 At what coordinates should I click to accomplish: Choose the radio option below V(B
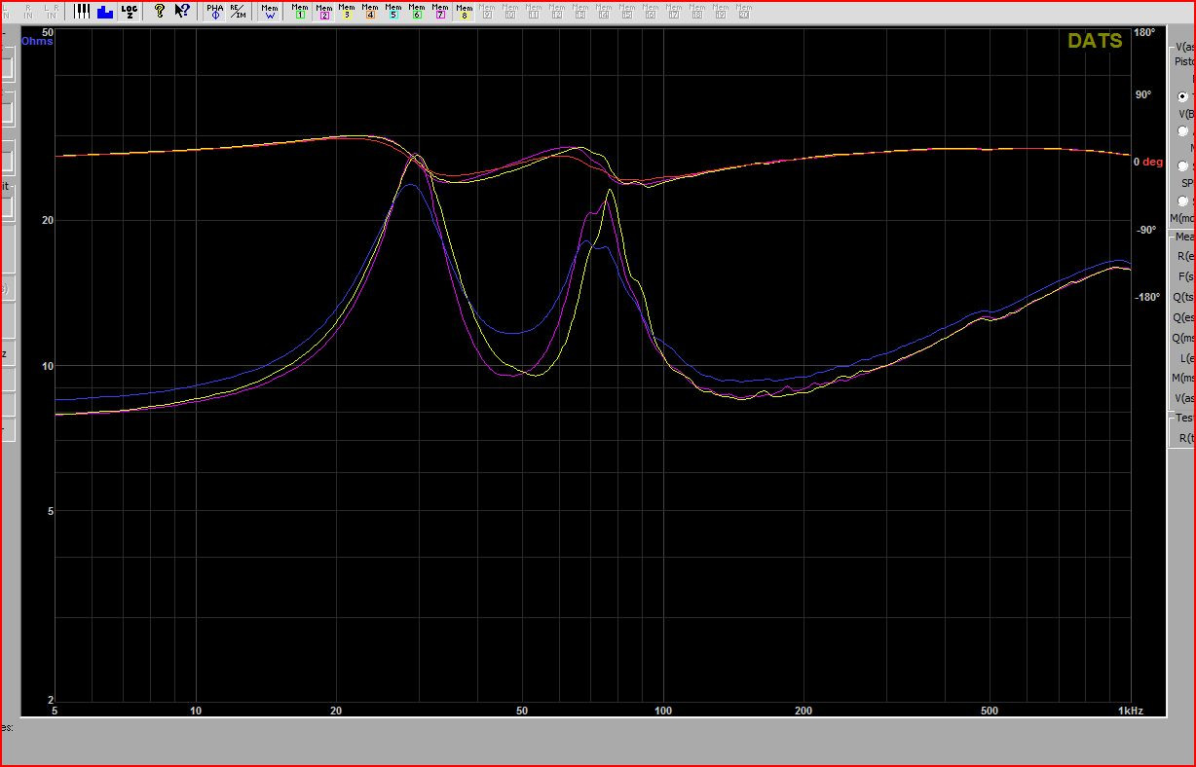click(x=1182, y=131)
